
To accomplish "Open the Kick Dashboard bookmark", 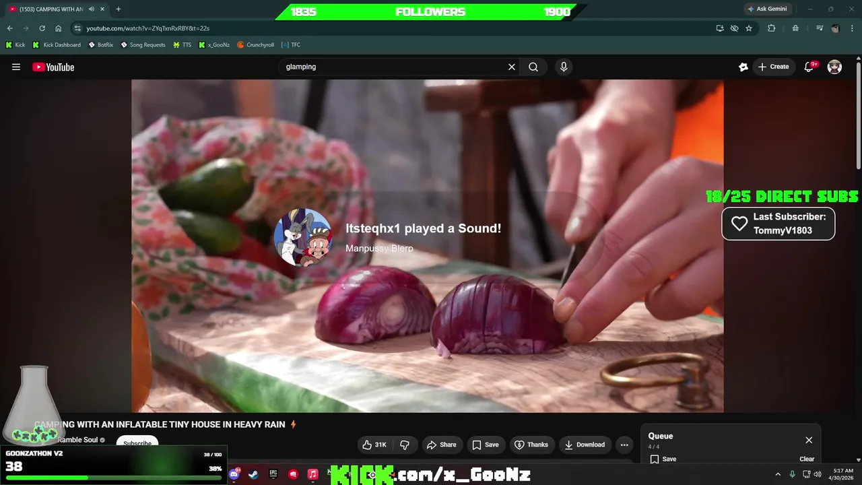I will point(57,45).
